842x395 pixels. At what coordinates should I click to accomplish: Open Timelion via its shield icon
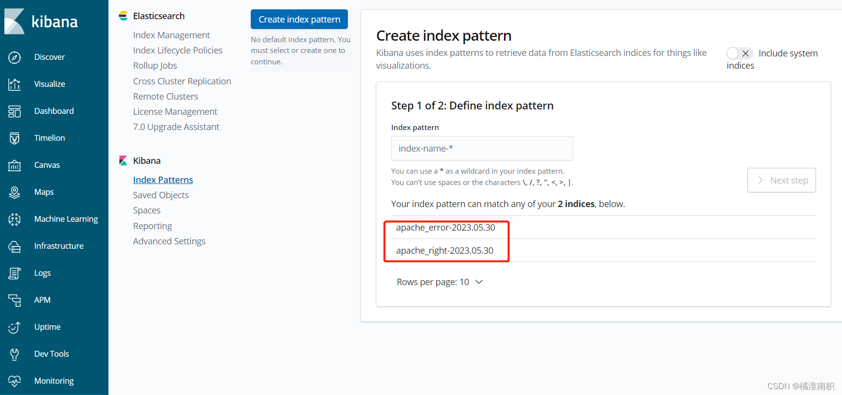[15, 138]
